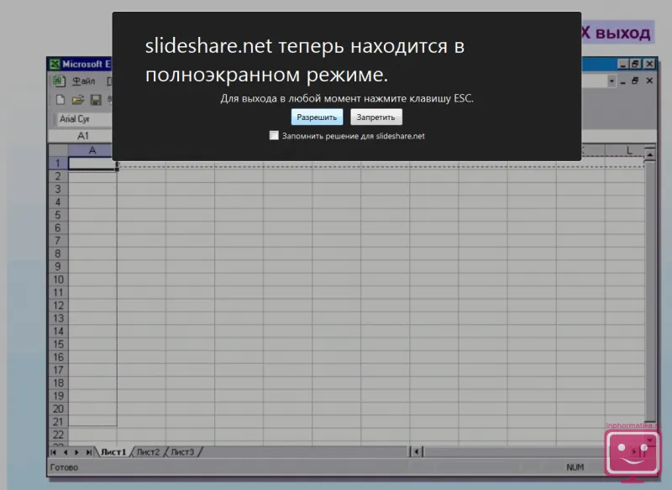Click the Готово status bar text
The width and height of the screenshot is (672, 490).
pos(65,467)
